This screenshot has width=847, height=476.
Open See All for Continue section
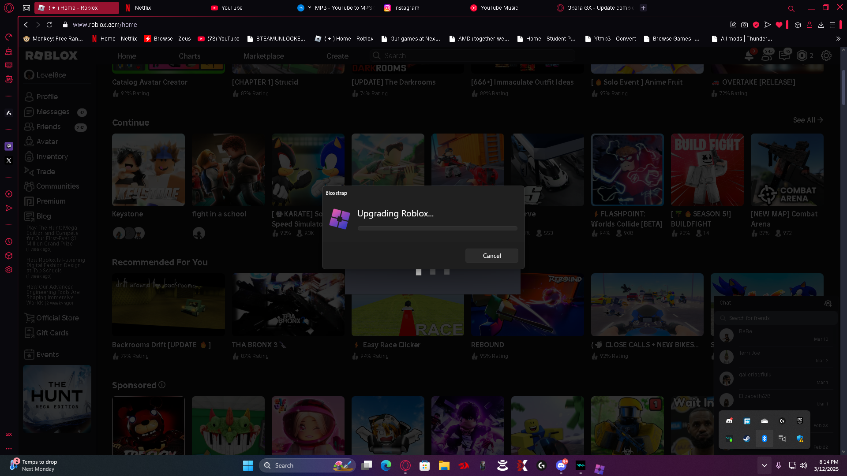(808, 120)
